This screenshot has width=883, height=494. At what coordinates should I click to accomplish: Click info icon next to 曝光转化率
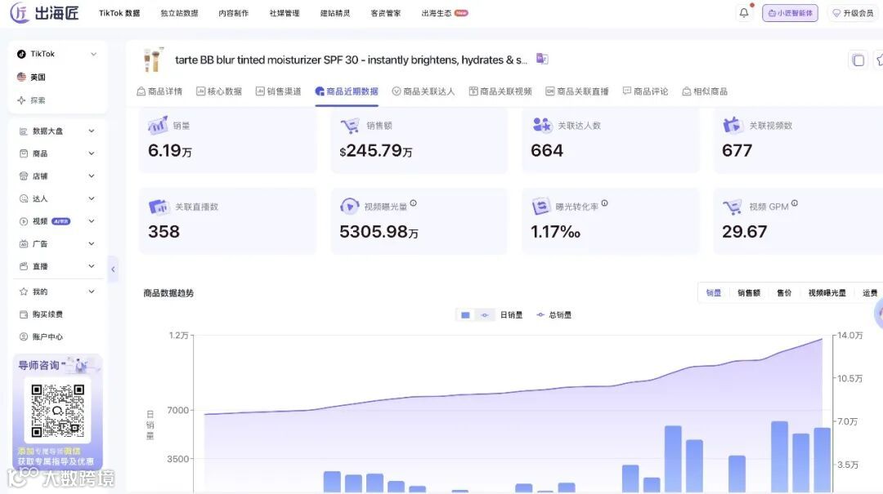pos(604,203)
